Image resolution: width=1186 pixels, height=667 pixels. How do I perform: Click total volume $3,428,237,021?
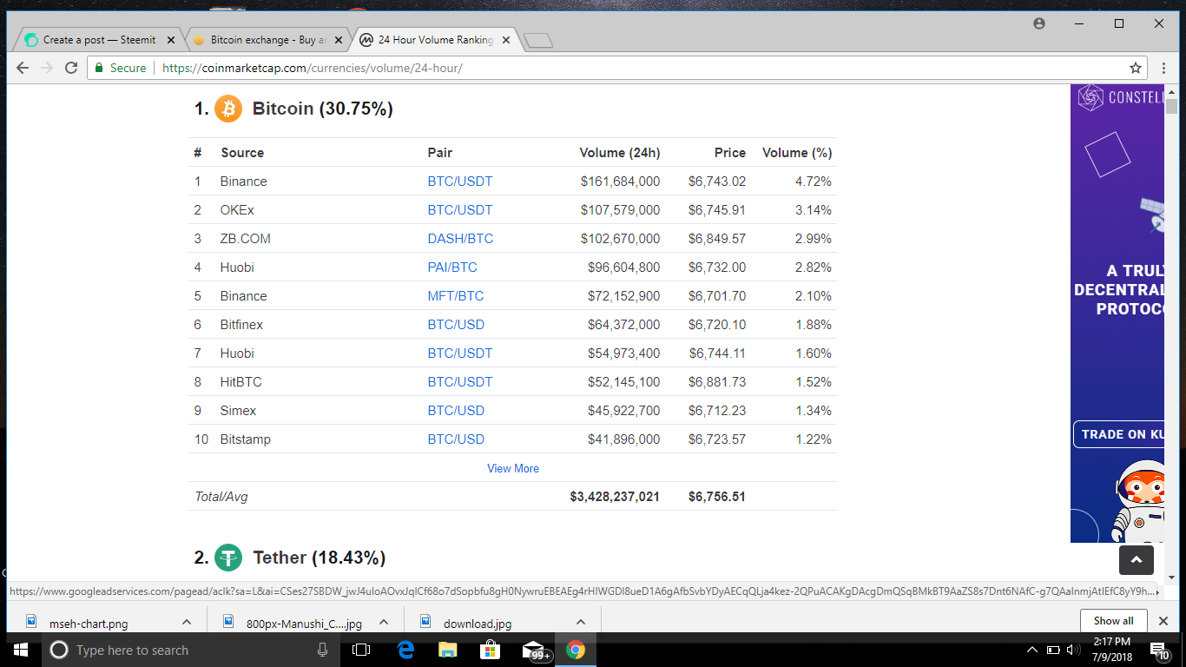point(615,497)
